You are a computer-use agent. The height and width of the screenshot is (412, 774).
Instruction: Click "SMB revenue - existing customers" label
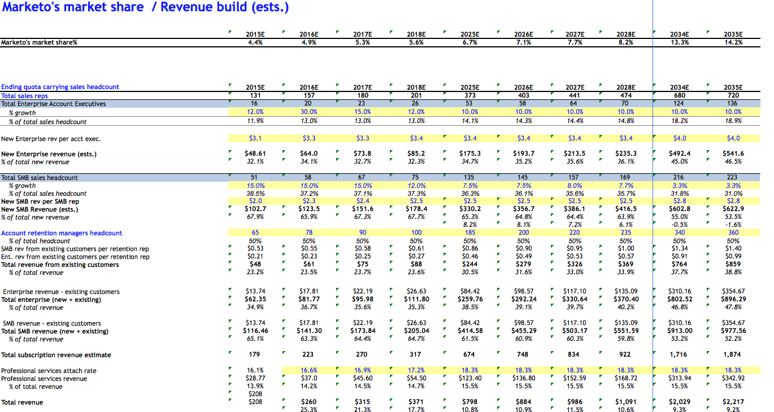[x=52, y=323]
